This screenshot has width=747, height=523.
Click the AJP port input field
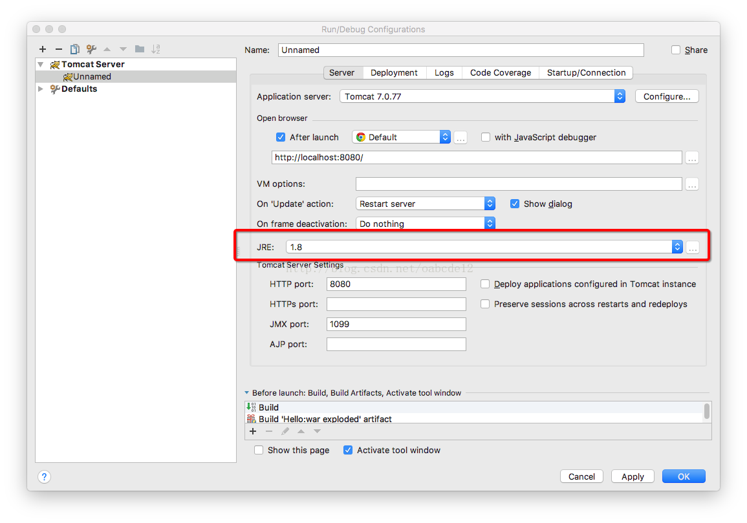point(396,344)
